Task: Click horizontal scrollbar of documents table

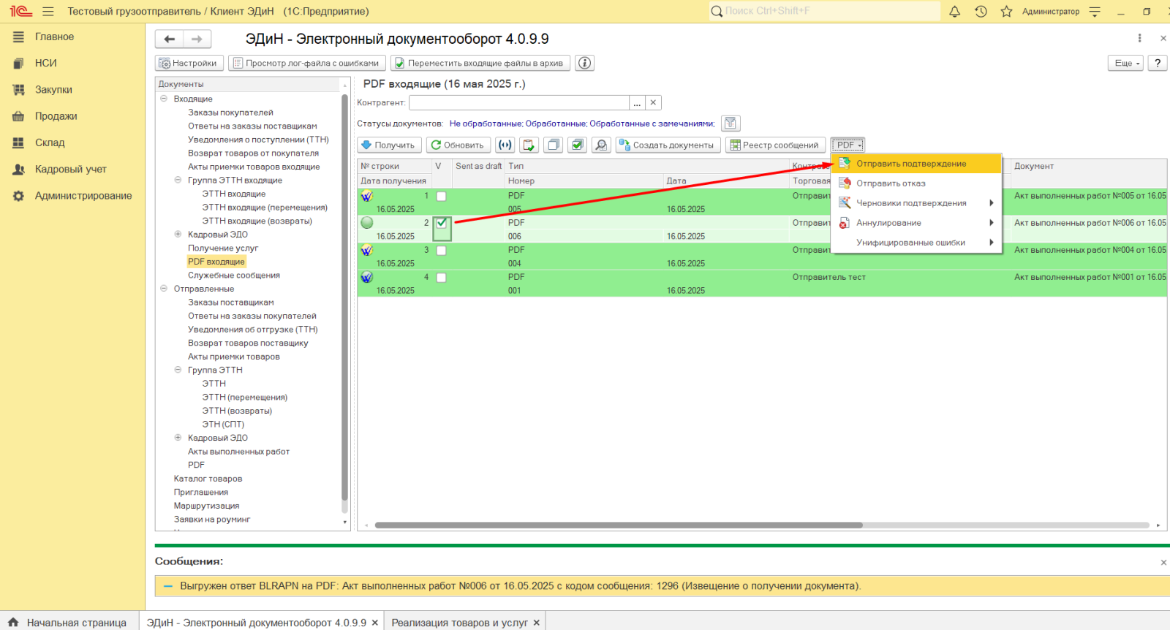Action: [x=619, y=525]
